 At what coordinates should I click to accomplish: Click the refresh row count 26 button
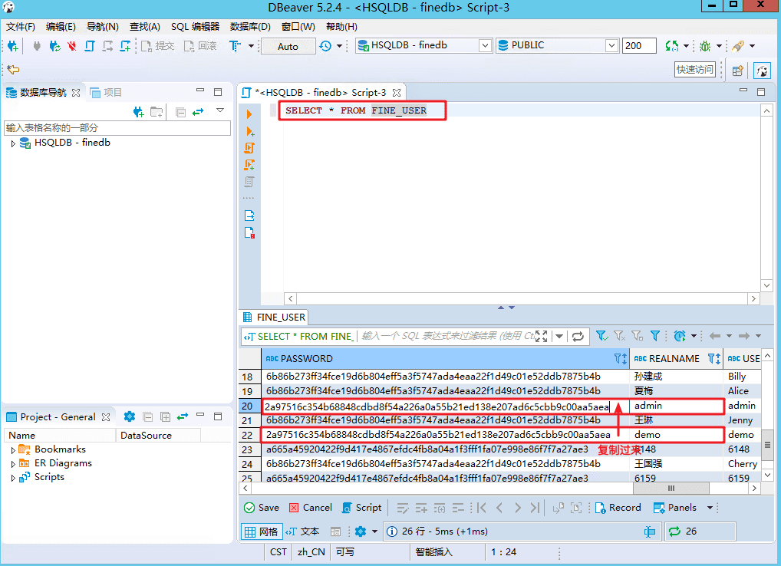tap(700, 531)
